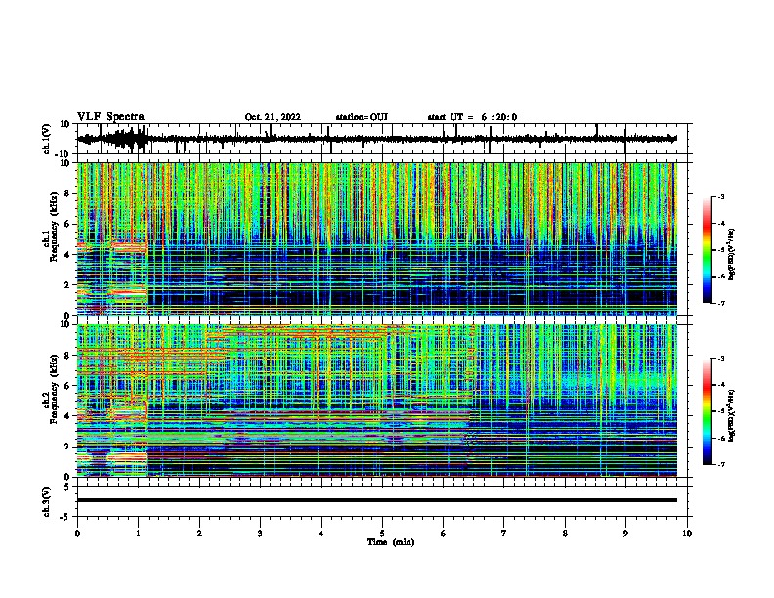Click time axis tick label "1"
Screen dimensions: 774x598
click(x=138, y=533)
